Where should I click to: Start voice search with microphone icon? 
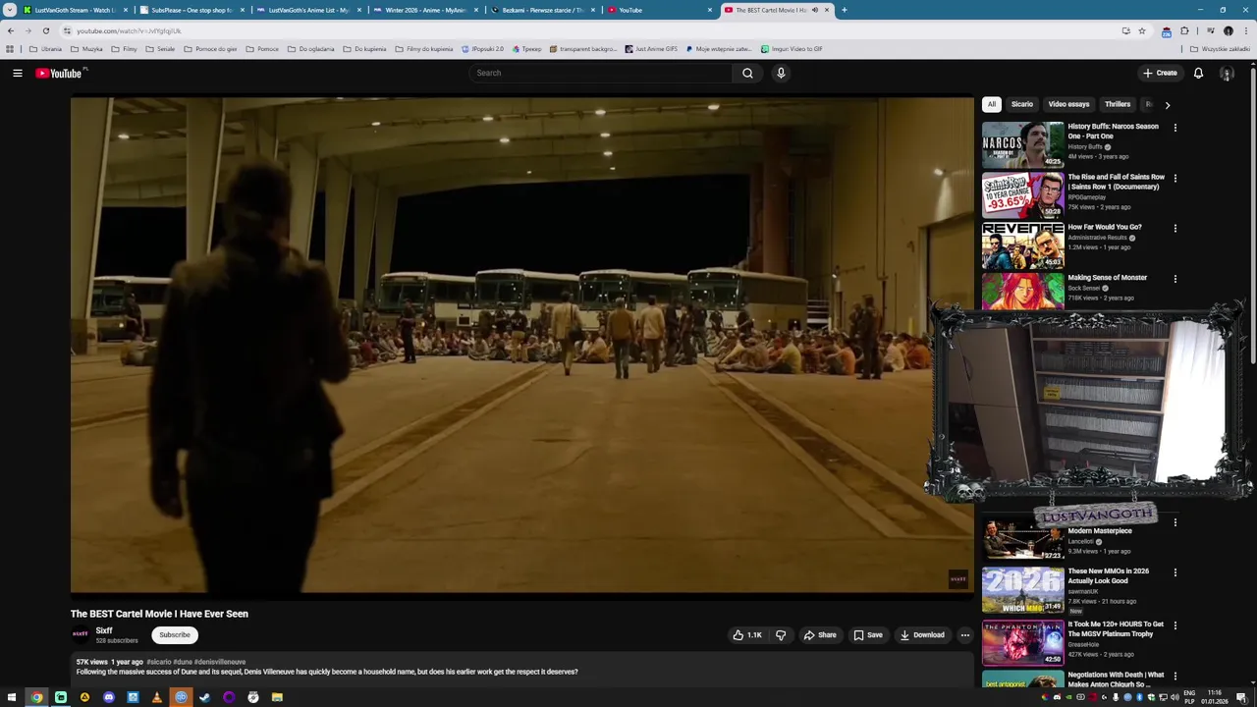(781, 73)
